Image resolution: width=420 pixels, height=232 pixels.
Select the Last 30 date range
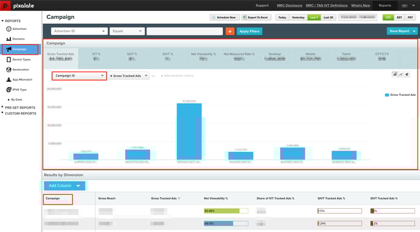pyautogui.click(x=328, y=18)
